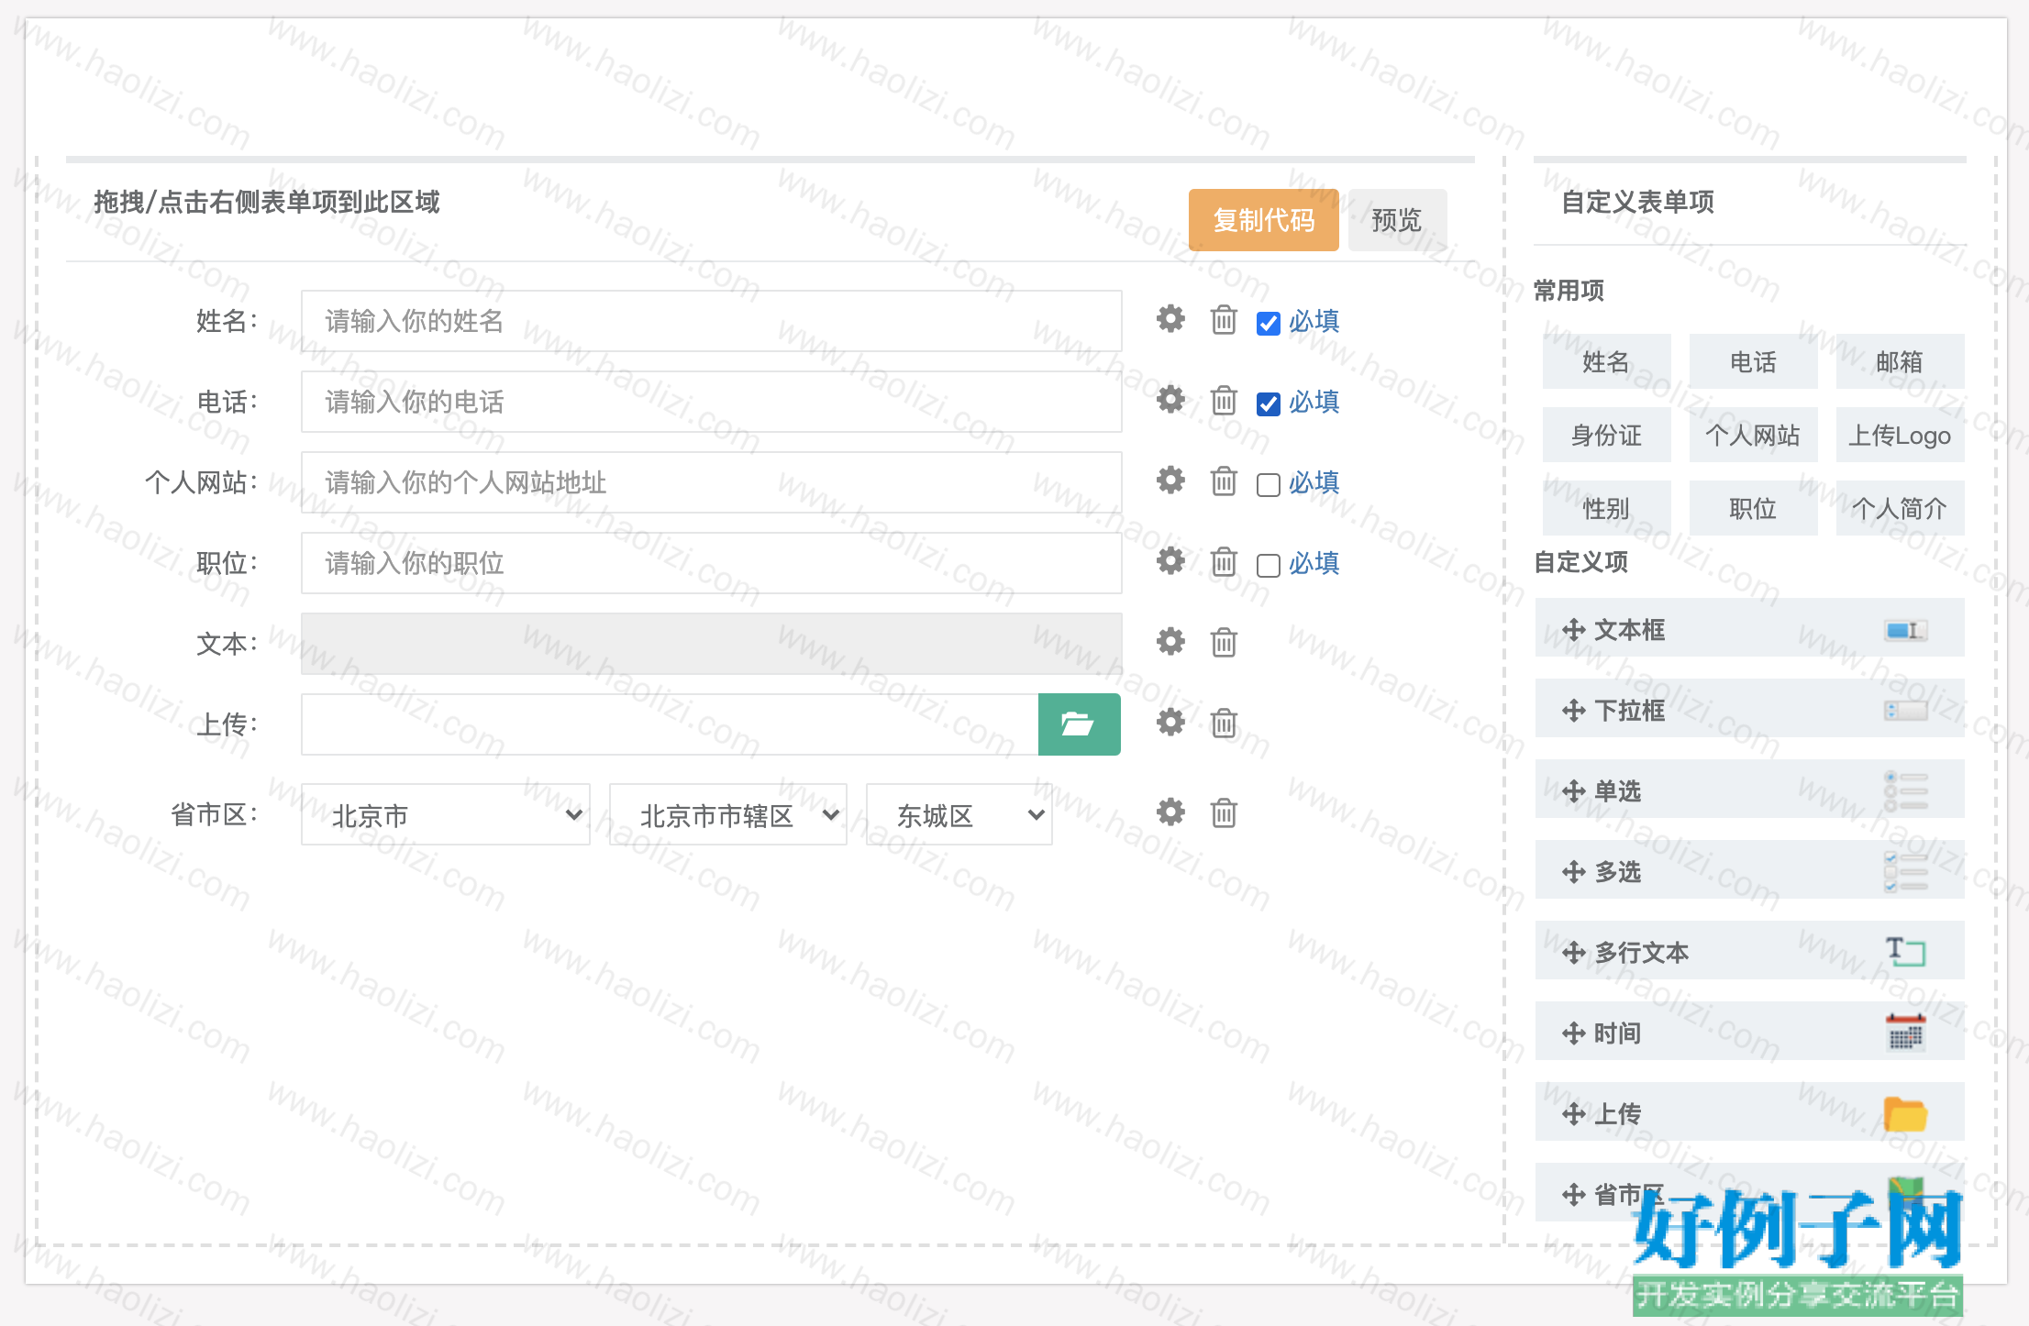Add the 个人简介 common item

coord(1900,508)
